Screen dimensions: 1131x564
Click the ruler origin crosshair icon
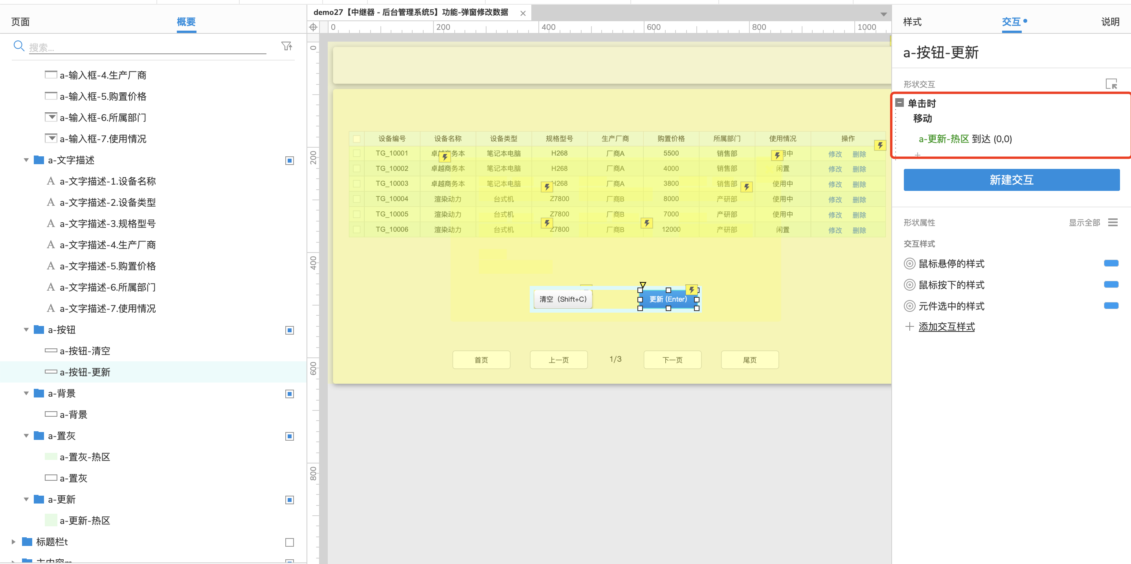313,27
